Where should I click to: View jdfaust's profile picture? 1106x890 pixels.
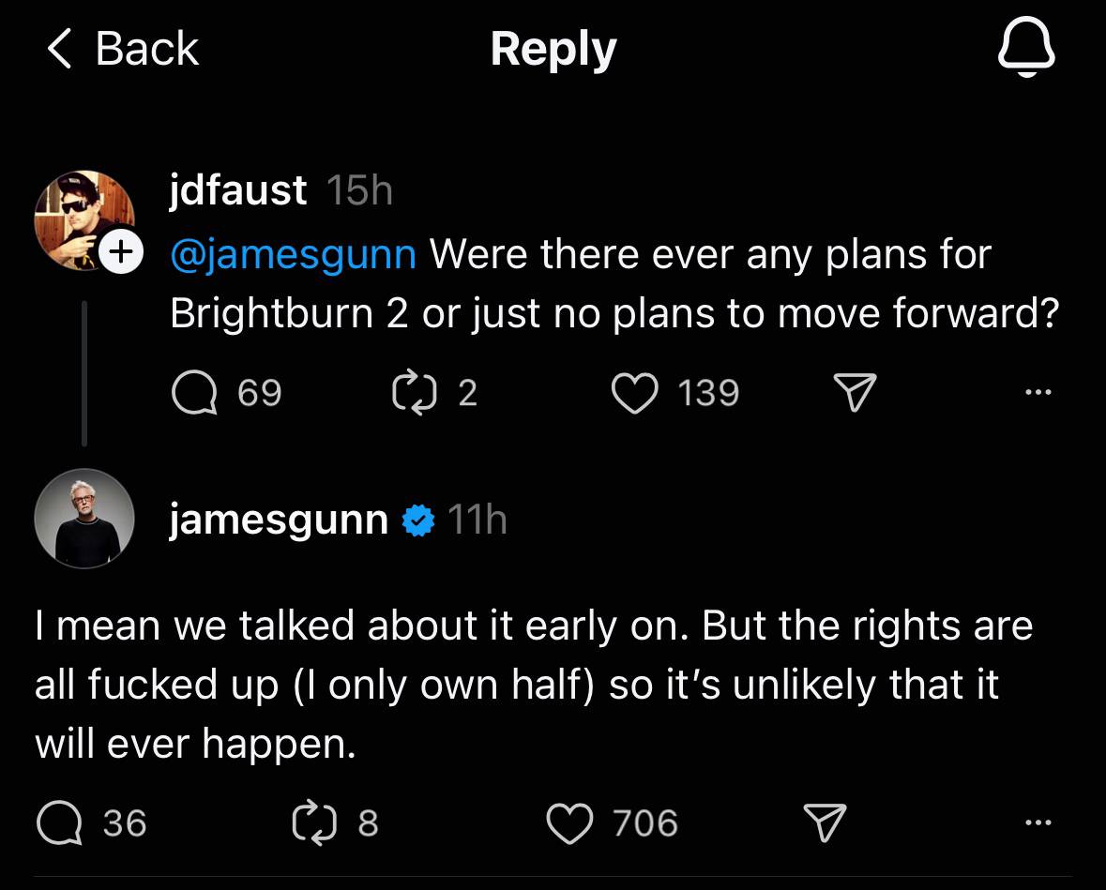(84, 220)
